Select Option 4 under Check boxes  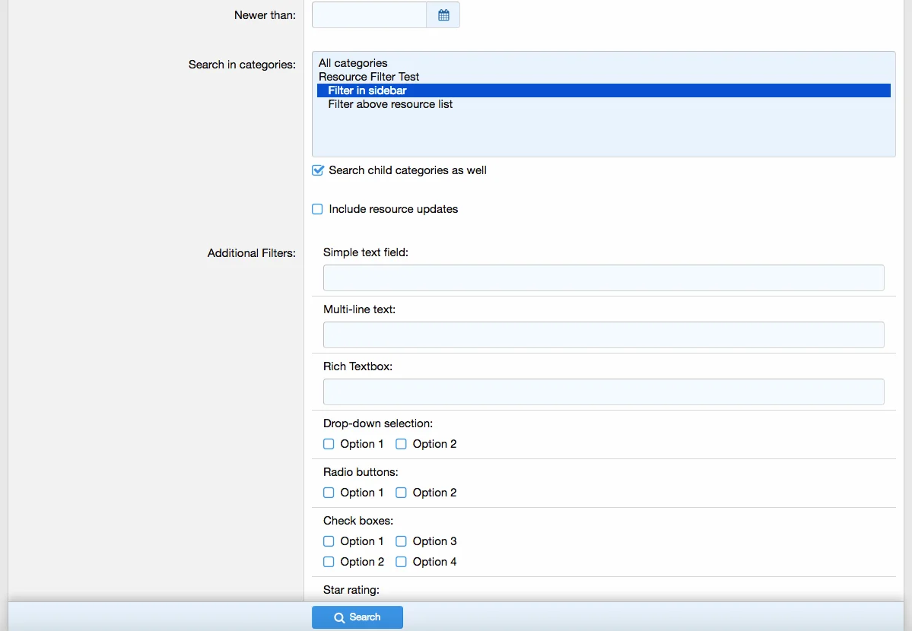401,562
